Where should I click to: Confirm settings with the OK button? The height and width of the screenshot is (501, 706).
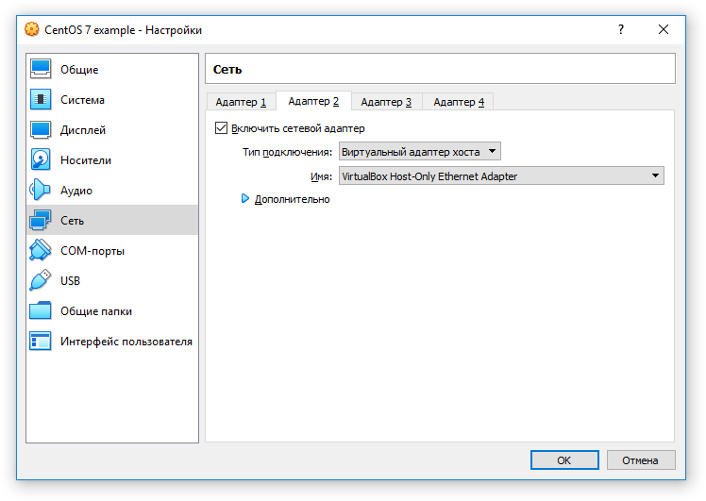click(564, 460)
